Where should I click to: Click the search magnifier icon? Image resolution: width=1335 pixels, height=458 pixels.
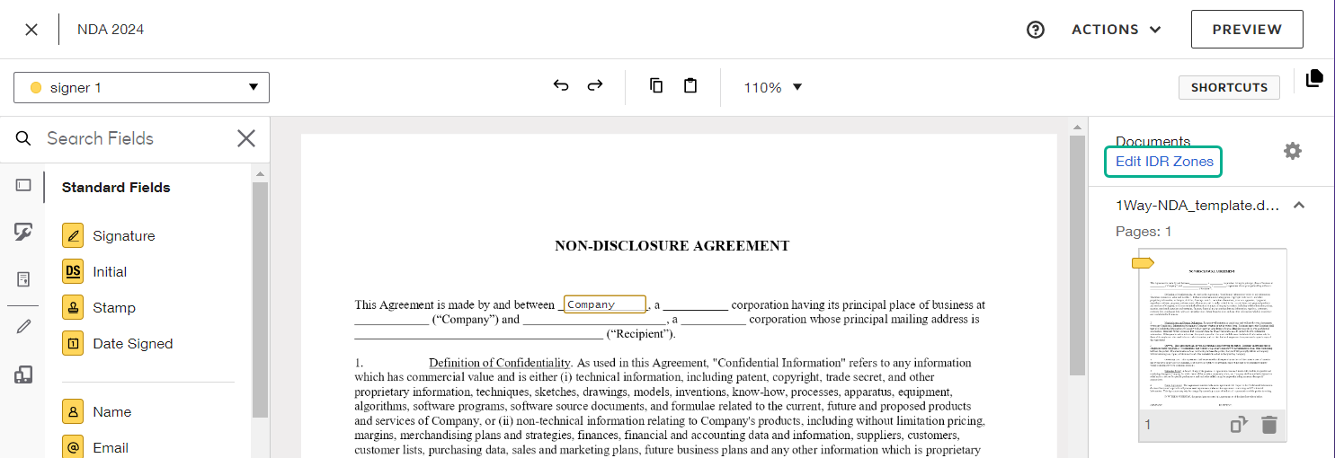pos(23,138)
